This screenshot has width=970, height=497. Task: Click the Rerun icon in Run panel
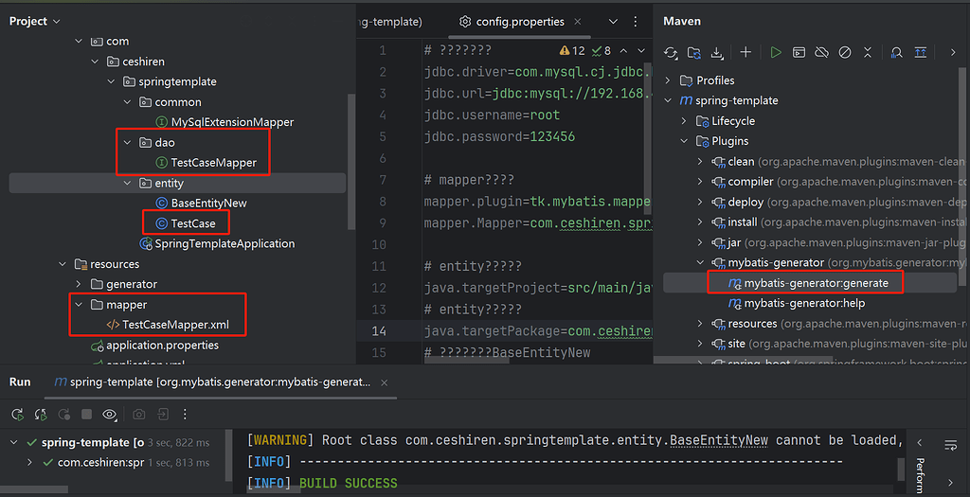click(x=17, y=415)
